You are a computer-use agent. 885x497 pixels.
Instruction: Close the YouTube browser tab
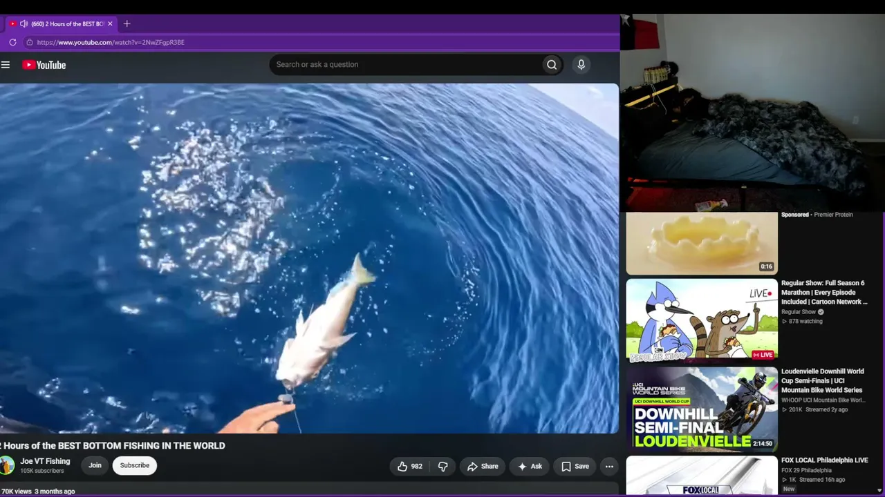click(x=110, y=23)
